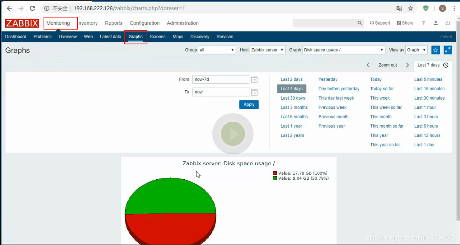
Task: Switch to the Latest data submenu
Action: 110,37
